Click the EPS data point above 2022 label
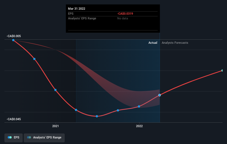 [139, 106]
